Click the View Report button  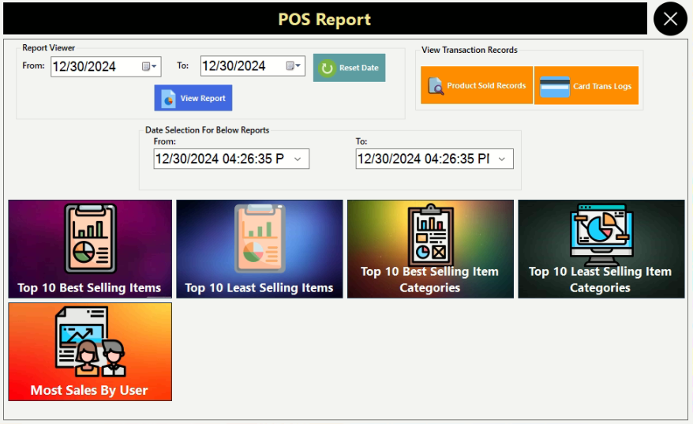pyautogui.click(x=193, y=98)
